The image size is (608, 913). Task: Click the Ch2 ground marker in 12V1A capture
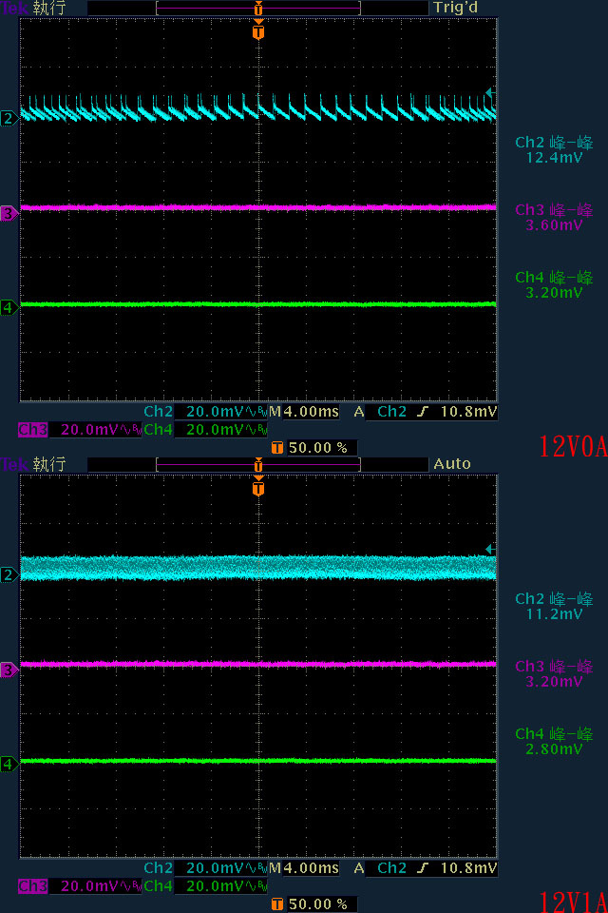pyautogui.click(x=9, y=575)
